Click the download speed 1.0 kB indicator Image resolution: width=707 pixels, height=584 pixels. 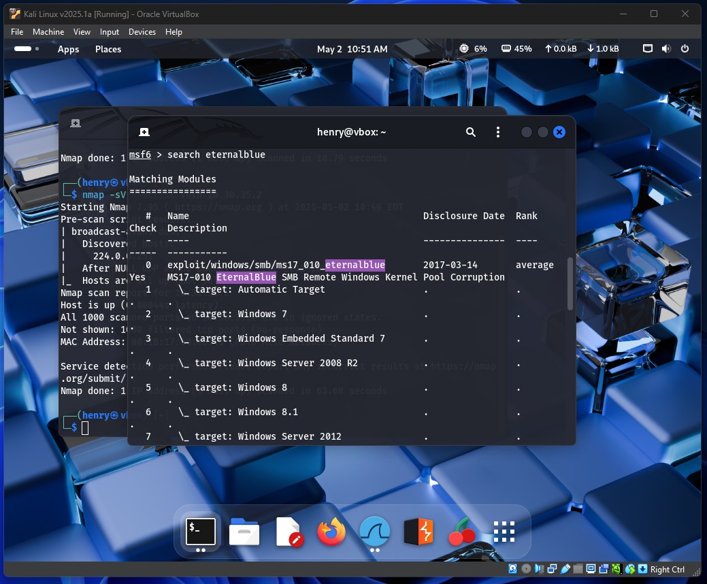pyautogui.click(x=603, y=49)
